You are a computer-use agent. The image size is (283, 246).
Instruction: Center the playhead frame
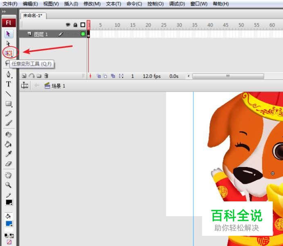click(90, 76)
